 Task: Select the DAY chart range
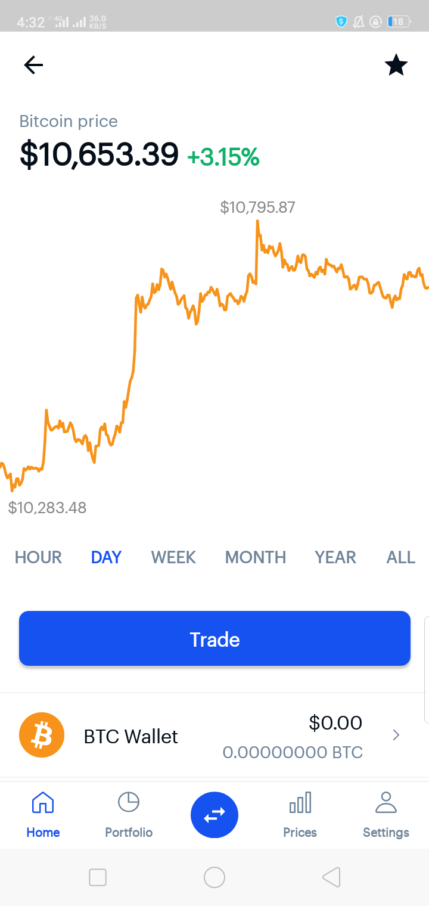(106, 557)
